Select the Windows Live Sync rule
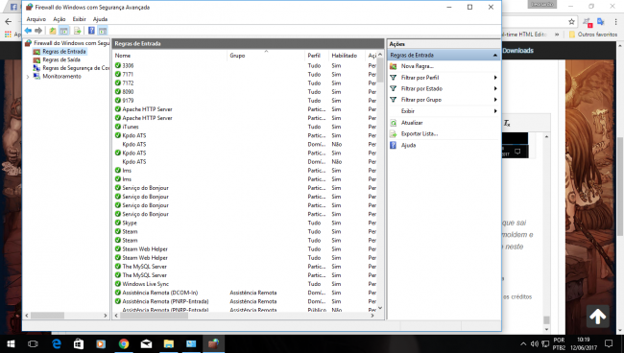The height and width of the screenshot is (353, 624). click(x=146, y=284)
